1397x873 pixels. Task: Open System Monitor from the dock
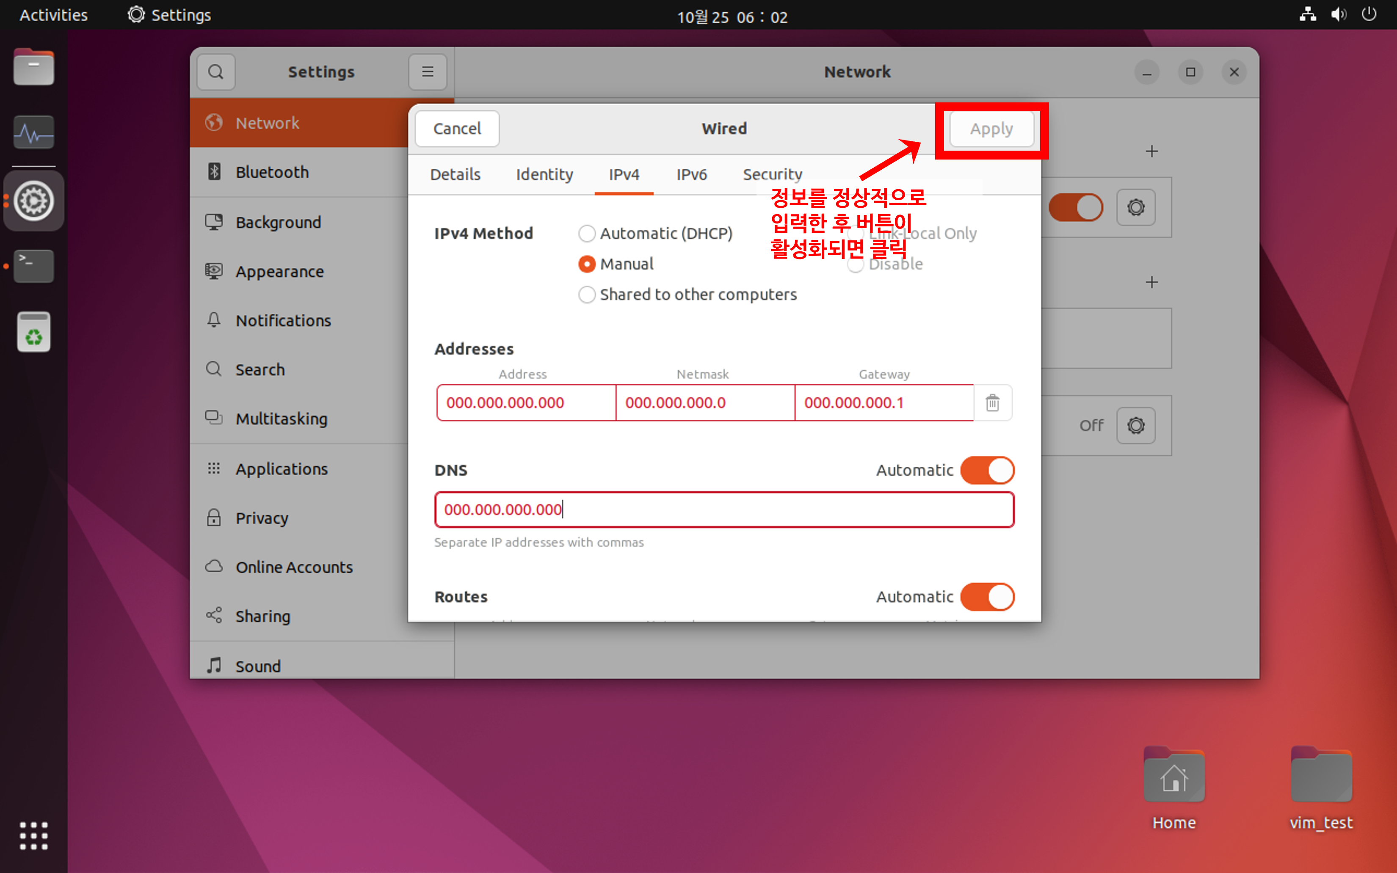(x=33, y=133)
